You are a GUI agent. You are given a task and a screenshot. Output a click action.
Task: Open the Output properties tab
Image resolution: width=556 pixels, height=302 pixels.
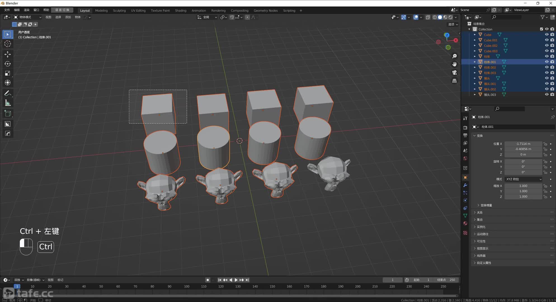[465, 135]
